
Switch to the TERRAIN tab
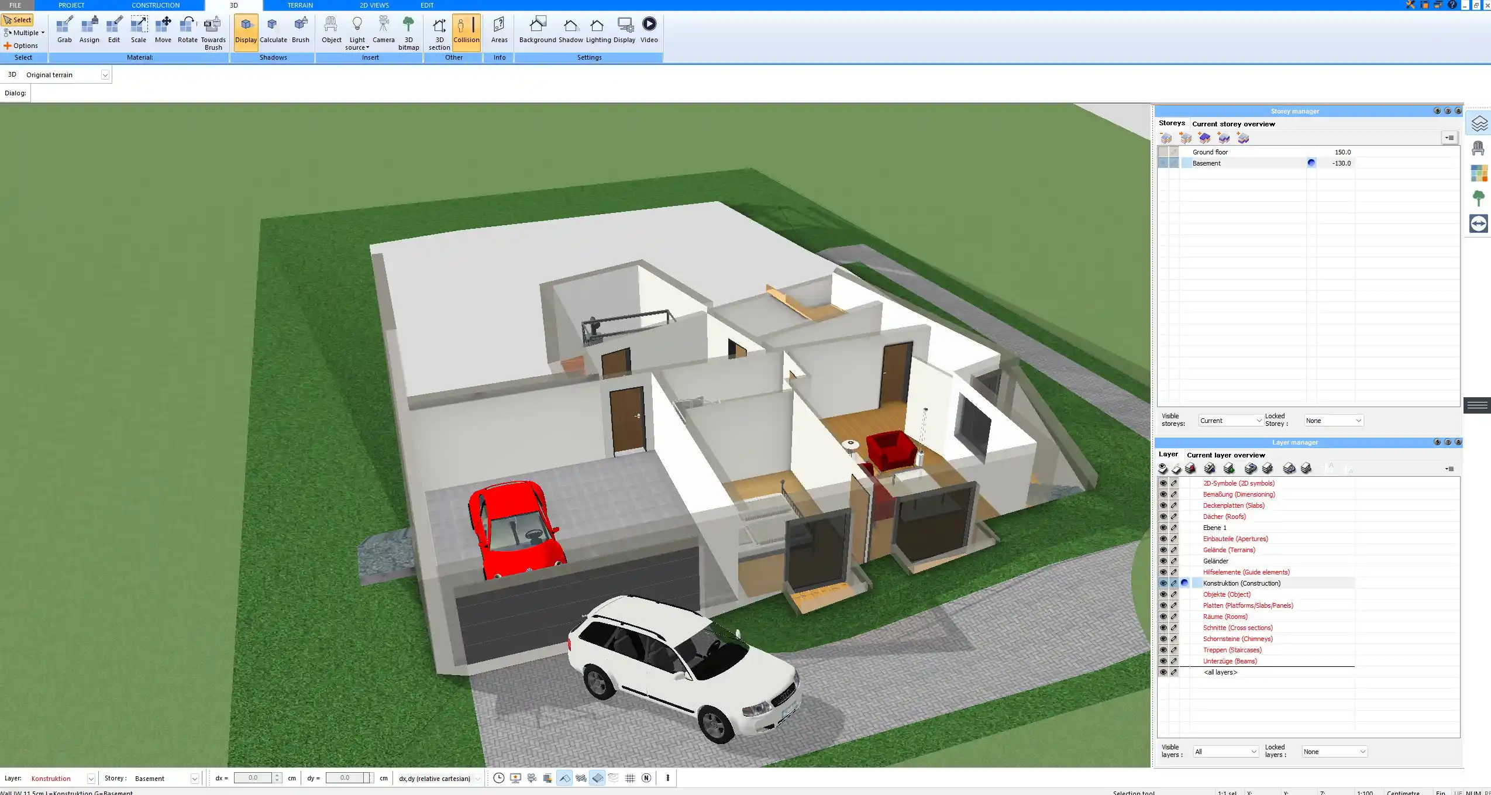pyautogui.click(x=300, y=5)
